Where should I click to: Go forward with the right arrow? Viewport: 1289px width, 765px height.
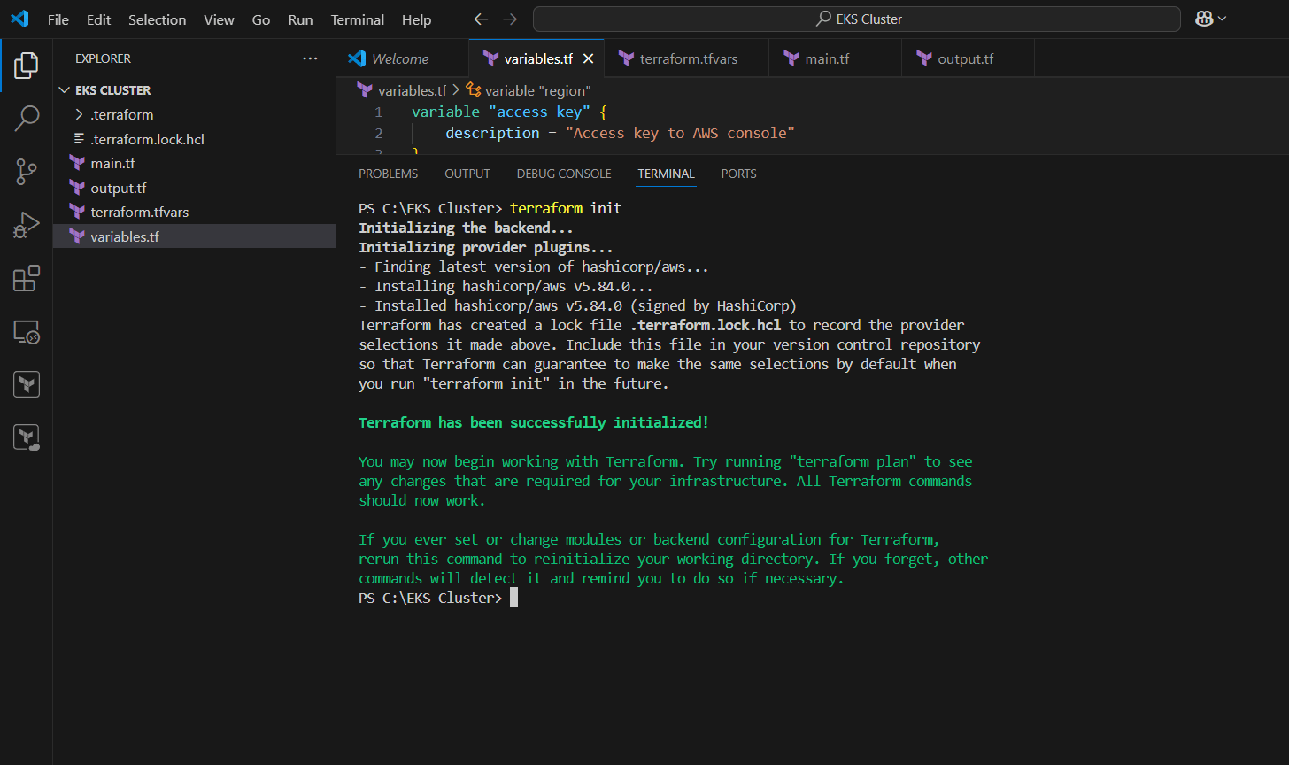click(510, 19)
